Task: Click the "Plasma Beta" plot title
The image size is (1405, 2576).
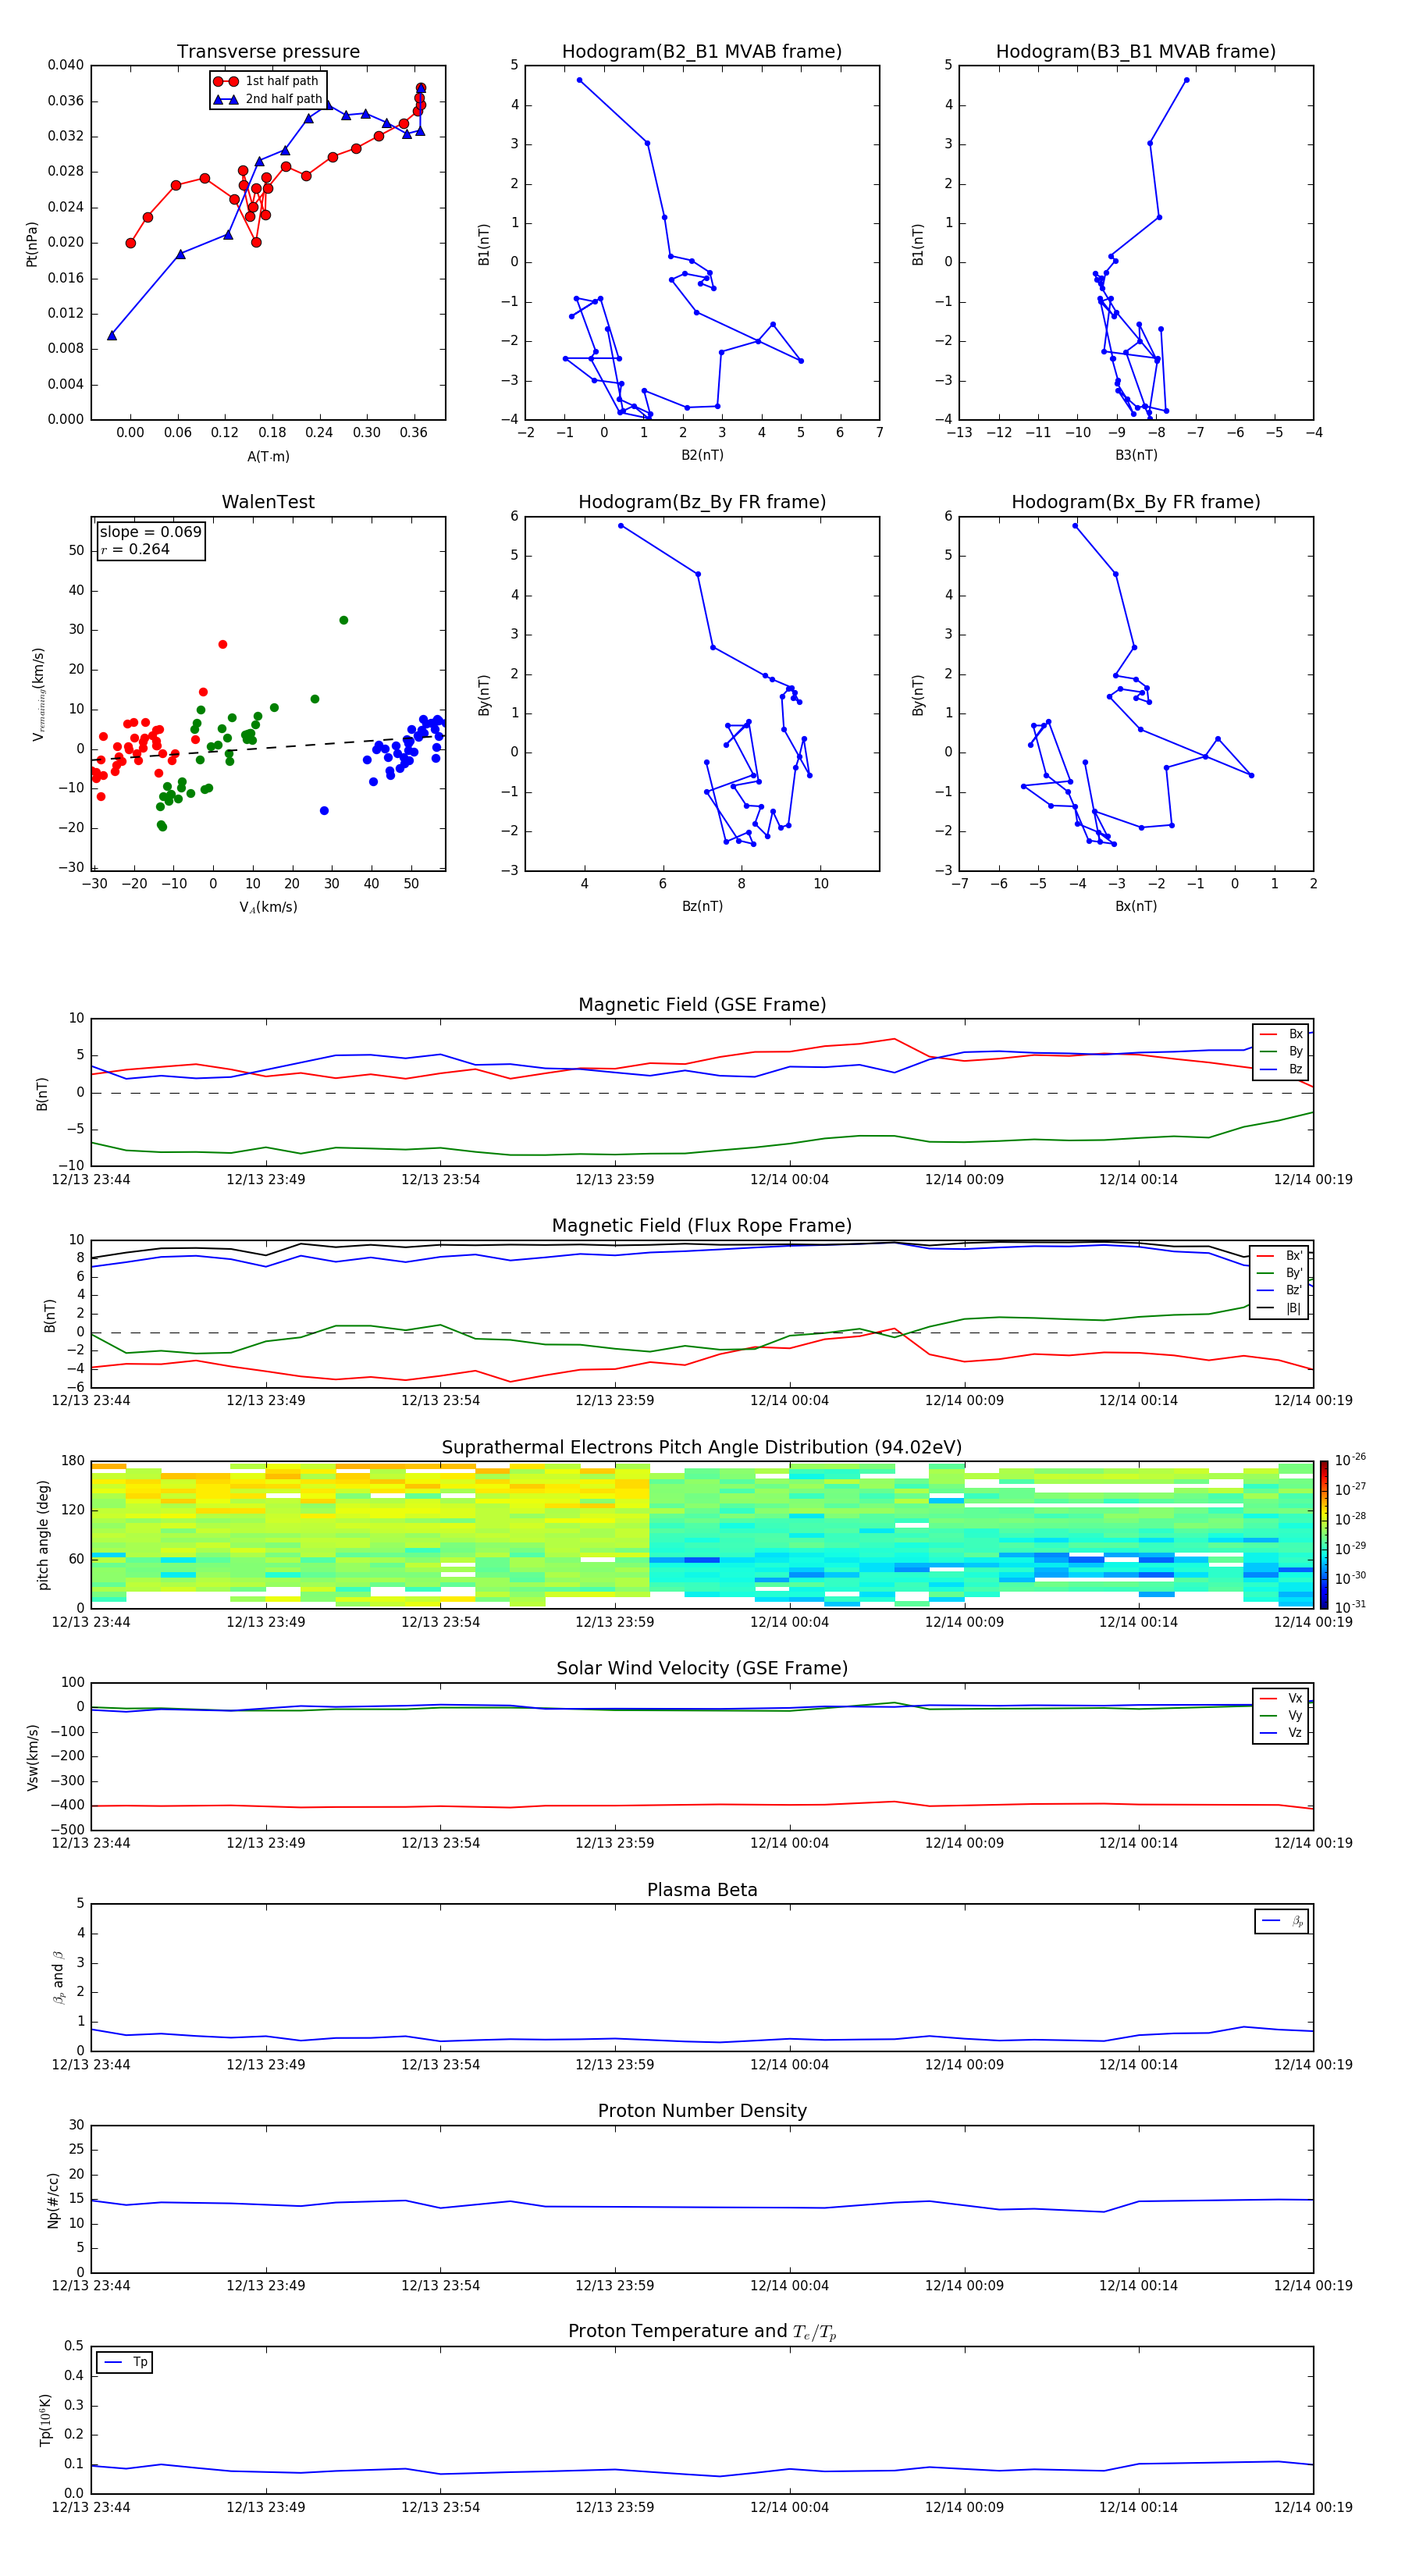Action: click(x=702, y=1890)
